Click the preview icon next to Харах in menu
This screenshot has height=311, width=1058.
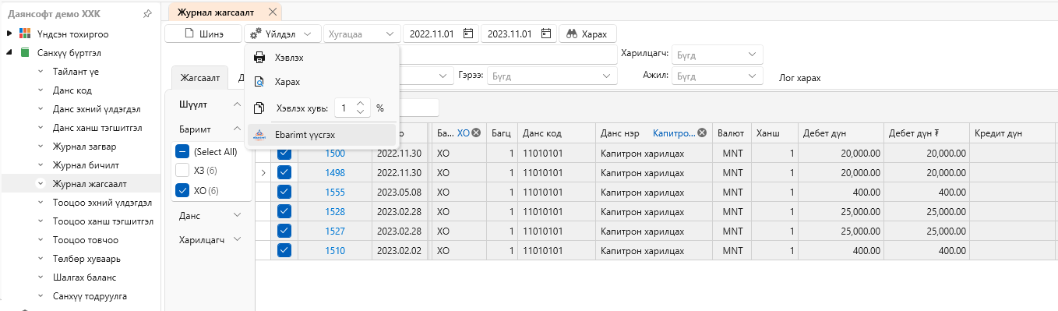pos(260,82)
